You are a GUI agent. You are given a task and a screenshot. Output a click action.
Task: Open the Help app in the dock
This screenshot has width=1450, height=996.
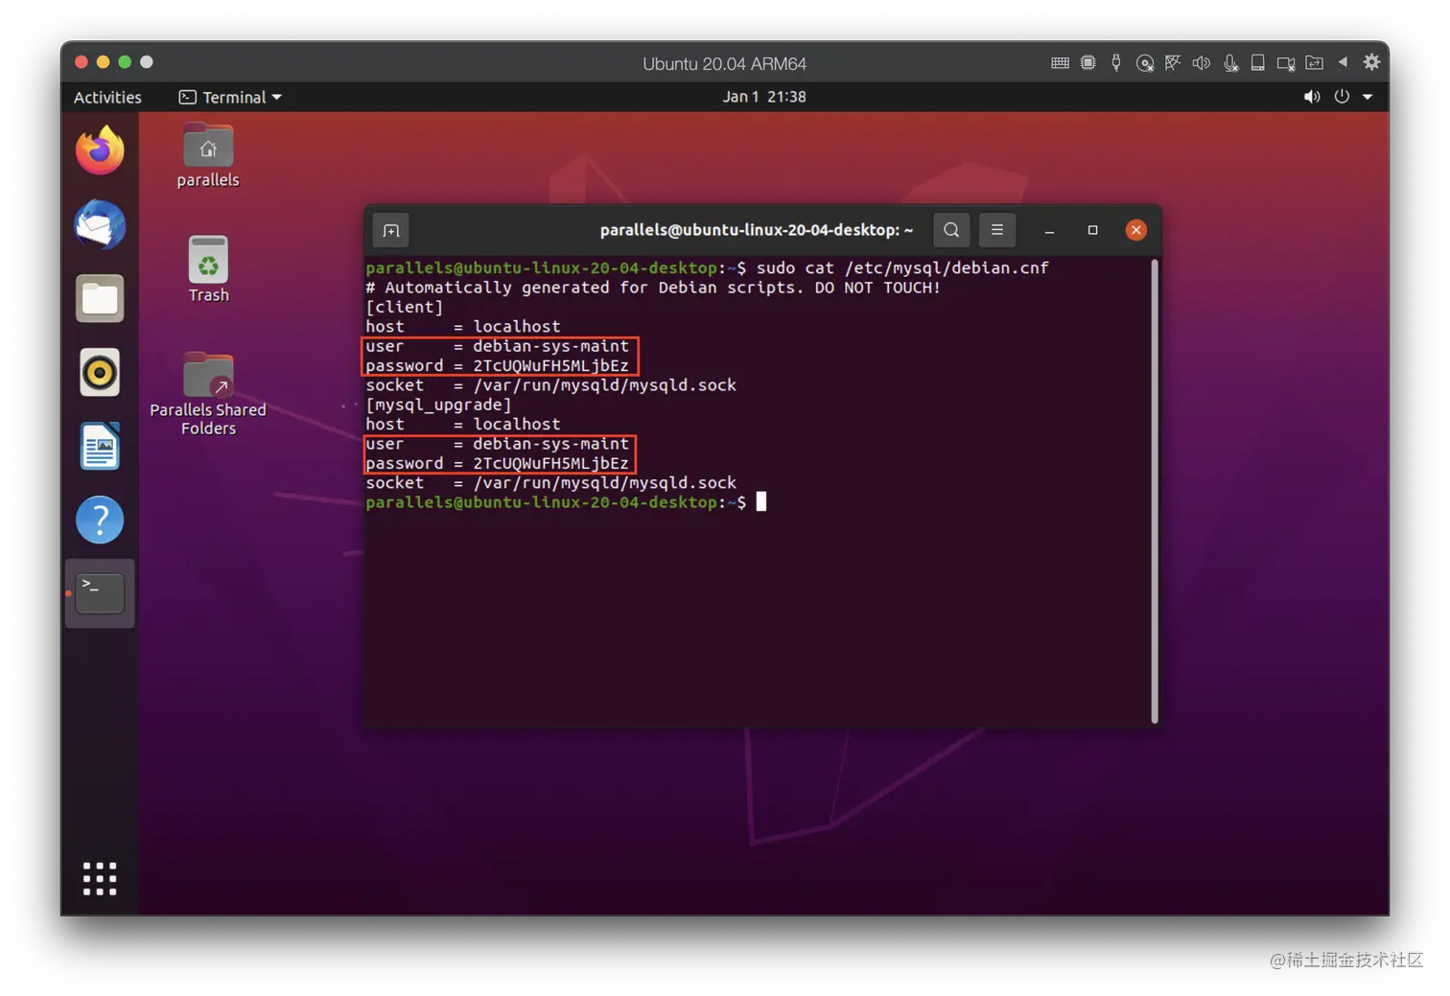[100, 521]
